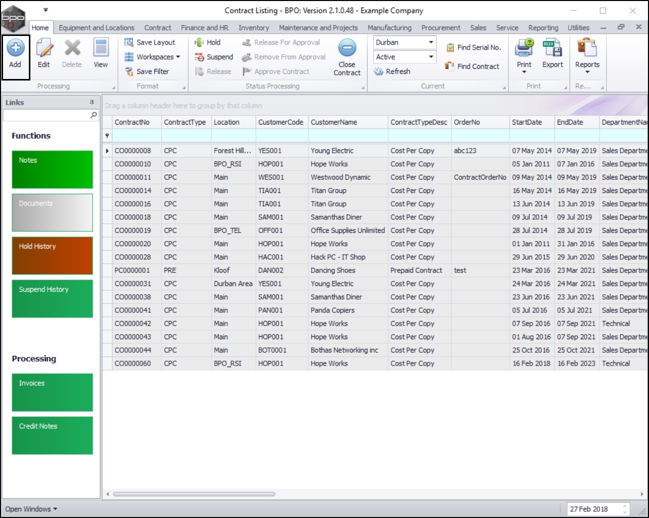Click the Office Supplies Unlimited cell

(348, 230)
